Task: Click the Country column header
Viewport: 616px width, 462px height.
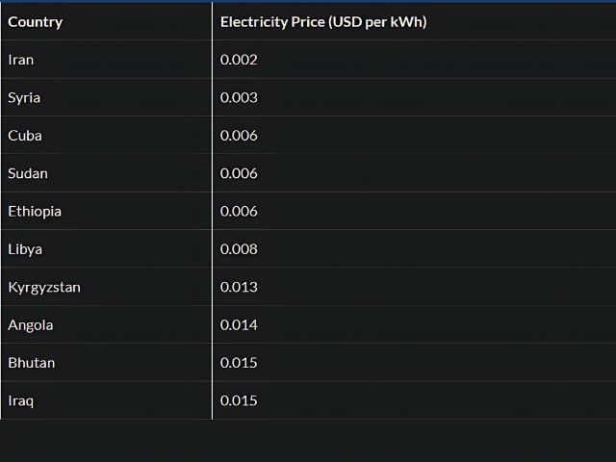Action: [36, 21]
